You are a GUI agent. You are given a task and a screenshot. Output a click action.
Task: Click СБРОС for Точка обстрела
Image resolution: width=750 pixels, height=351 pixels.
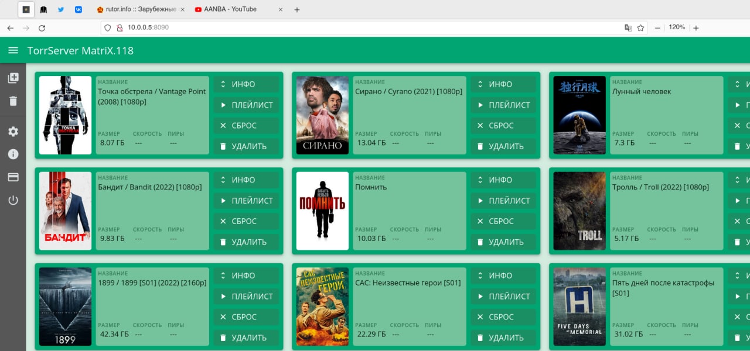click(246, 126)
